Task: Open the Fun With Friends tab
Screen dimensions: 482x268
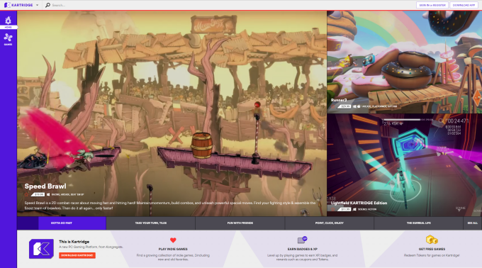Action: pos(240,223)
